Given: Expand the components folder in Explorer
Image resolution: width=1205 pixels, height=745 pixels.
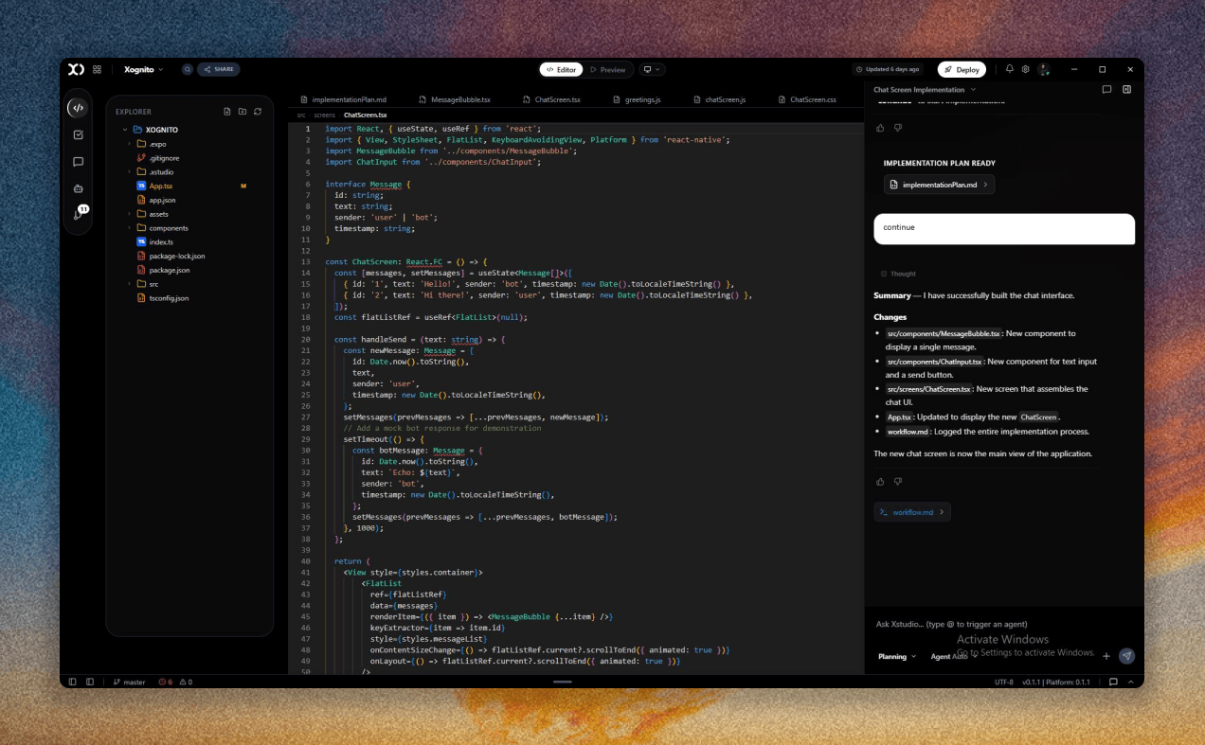Looking at the screenshot, I should click(168, 227).
